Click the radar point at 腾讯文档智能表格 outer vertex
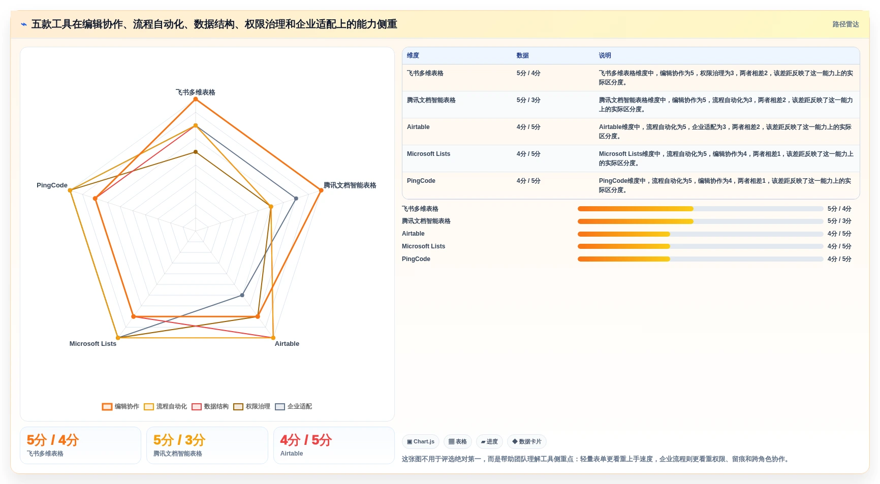This screenshot has height=484, width=880. [x=321, y=190]
